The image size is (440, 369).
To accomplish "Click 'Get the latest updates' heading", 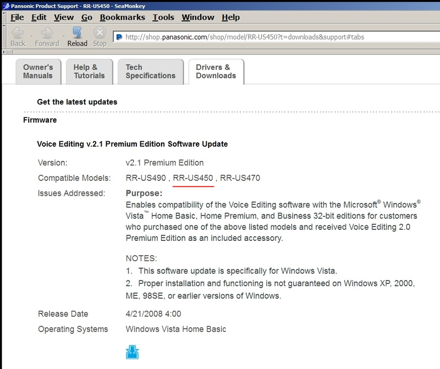I will point(77,102).
